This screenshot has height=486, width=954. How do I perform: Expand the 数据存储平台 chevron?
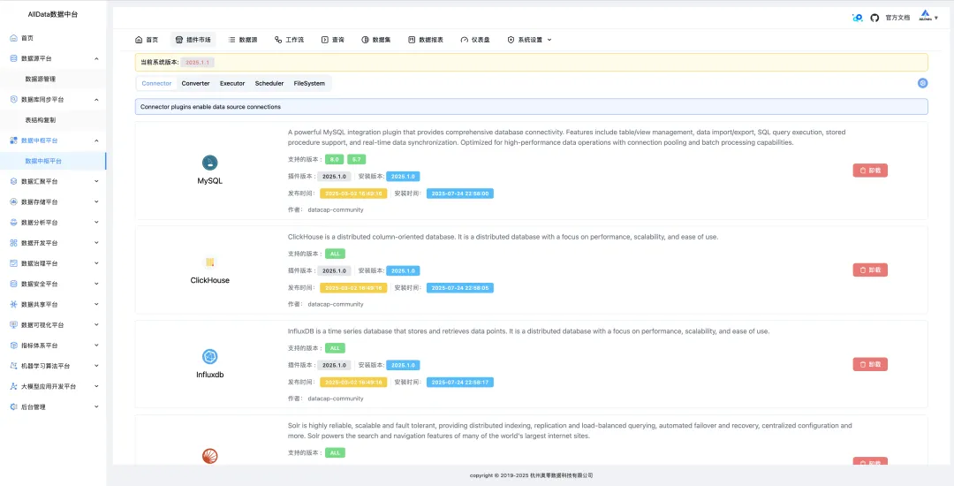pyautogui.click(x=97, y=202)
